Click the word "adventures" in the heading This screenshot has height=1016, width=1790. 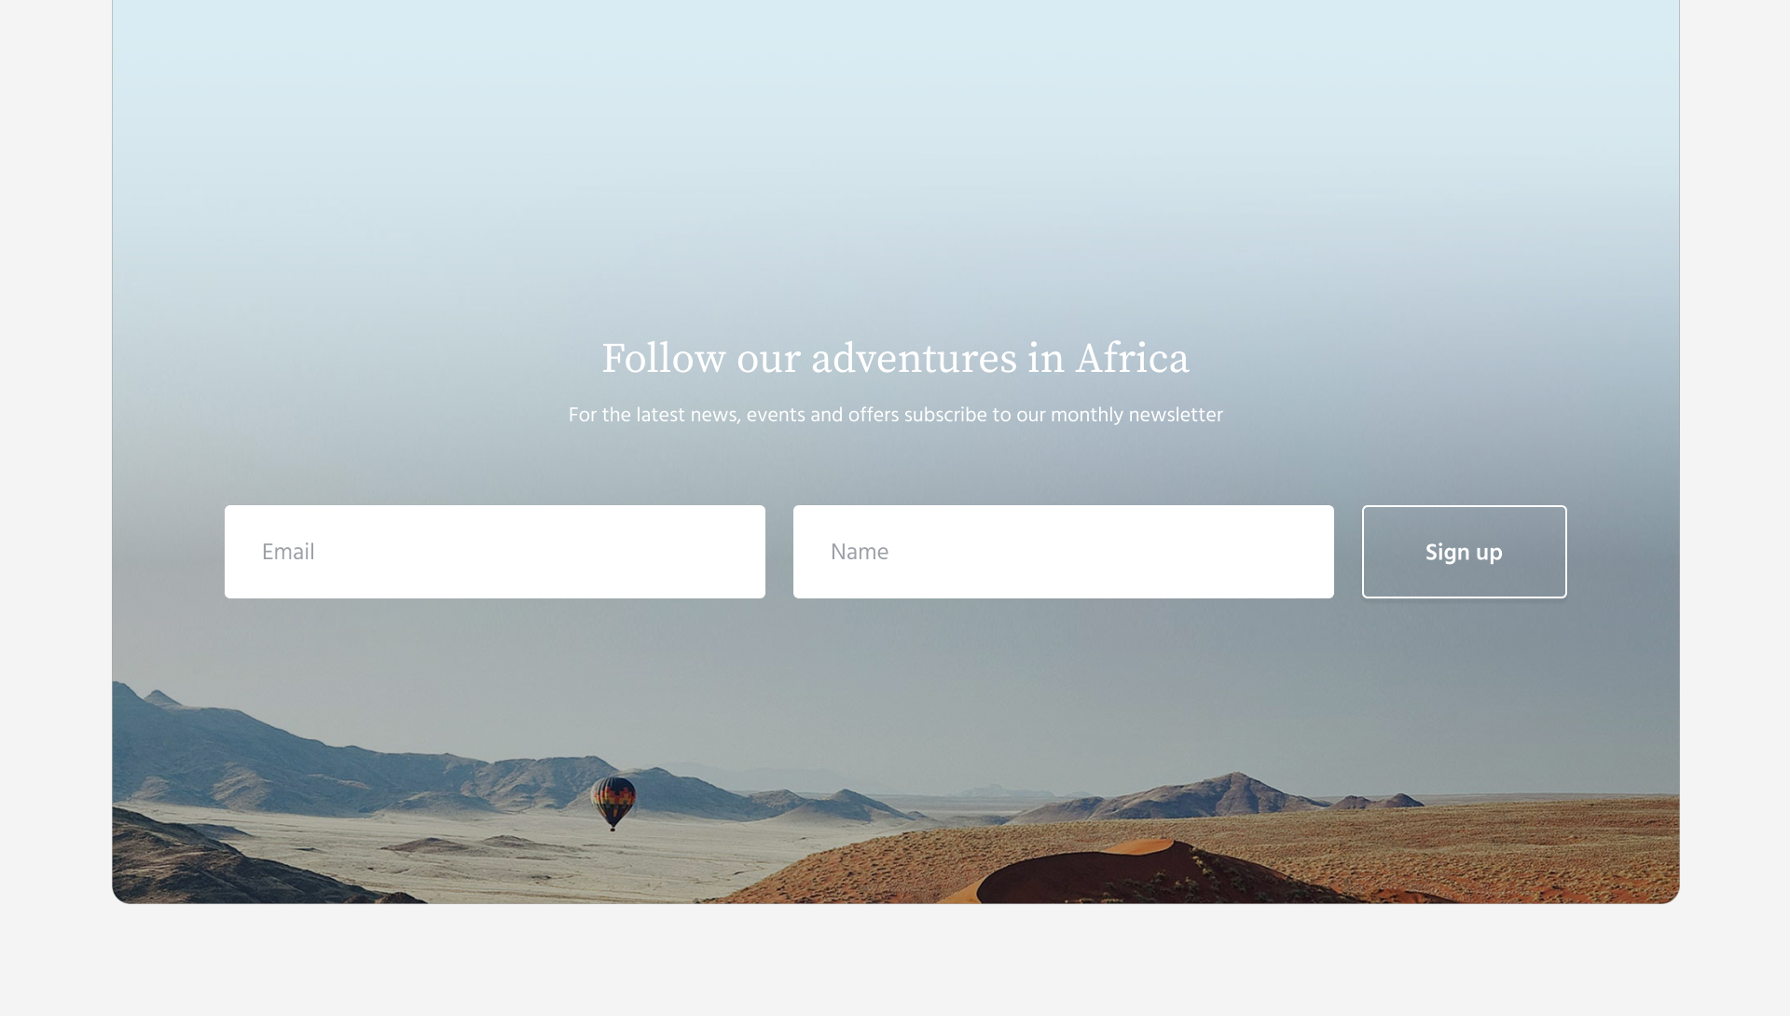click(914, 359)
